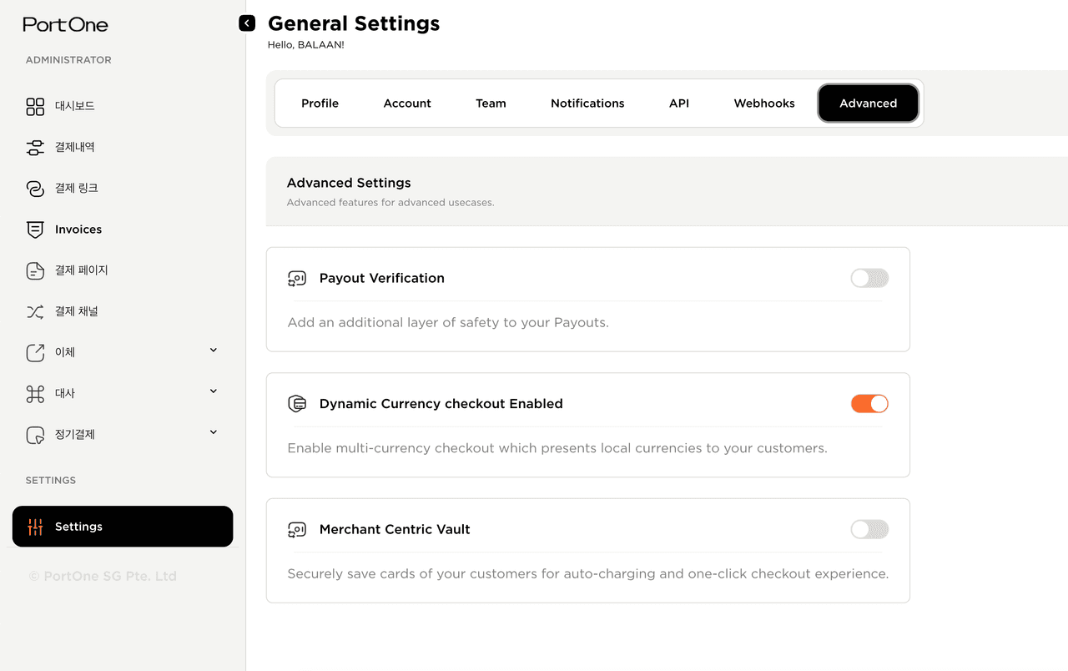Click the 결제 채널 shuffle icon
1068x671 pixels.
[35, 311]
